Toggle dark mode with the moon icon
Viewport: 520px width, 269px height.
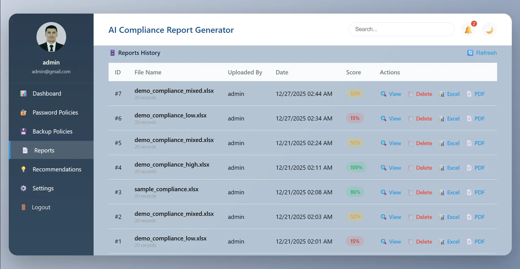pos(489,30)
